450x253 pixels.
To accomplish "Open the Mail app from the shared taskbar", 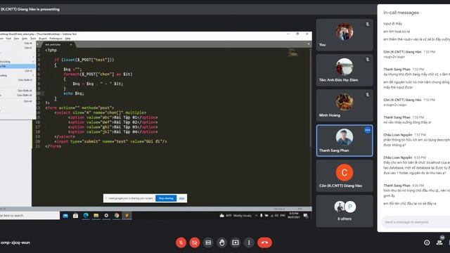I will coord(65,216).
